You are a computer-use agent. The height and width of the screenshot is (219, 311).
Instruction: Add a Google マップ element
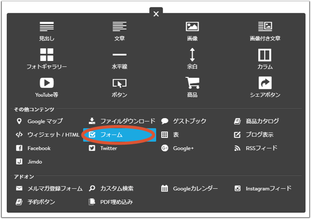point(39,121)
